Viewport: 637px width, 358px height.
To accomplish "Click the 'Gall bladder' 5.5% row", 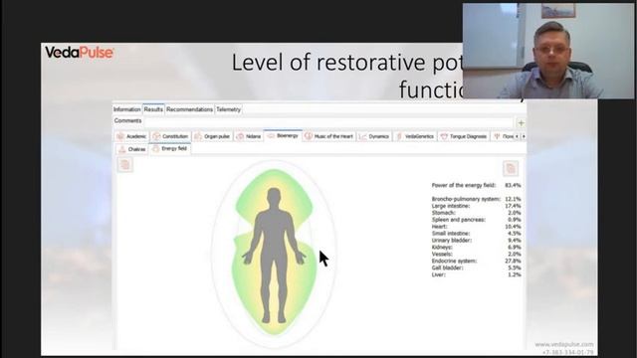I will point(476,268).
